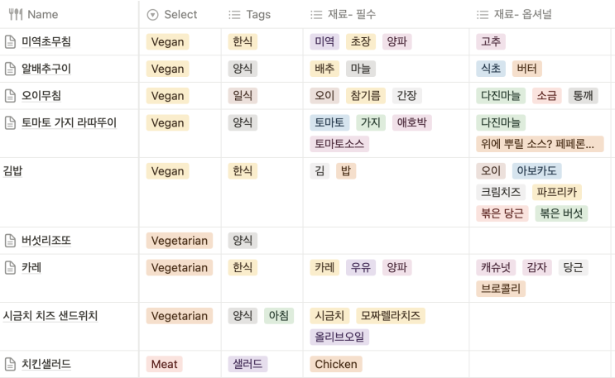This screenshot has height=378, width=615.
Task: Click the fork-knife icon beside Name header
Action: click(x=15, y=15)
